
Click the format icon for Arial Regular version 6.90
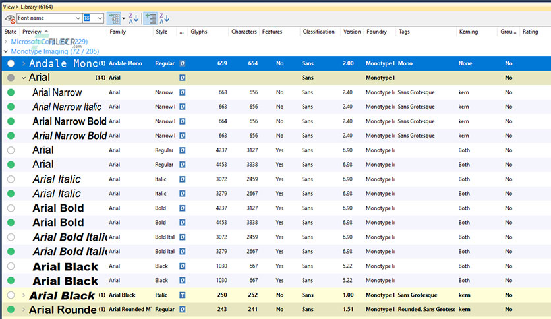coord(183,150)
